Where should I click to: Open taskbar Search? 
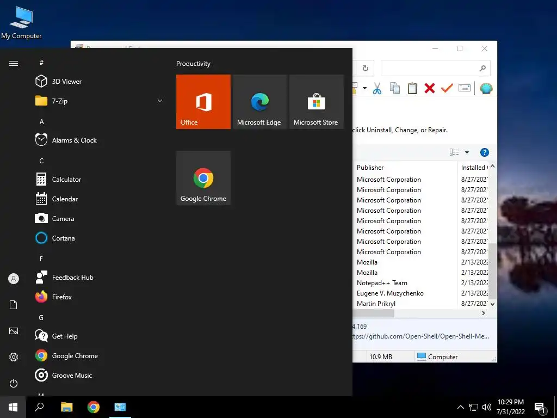[39, 407]
